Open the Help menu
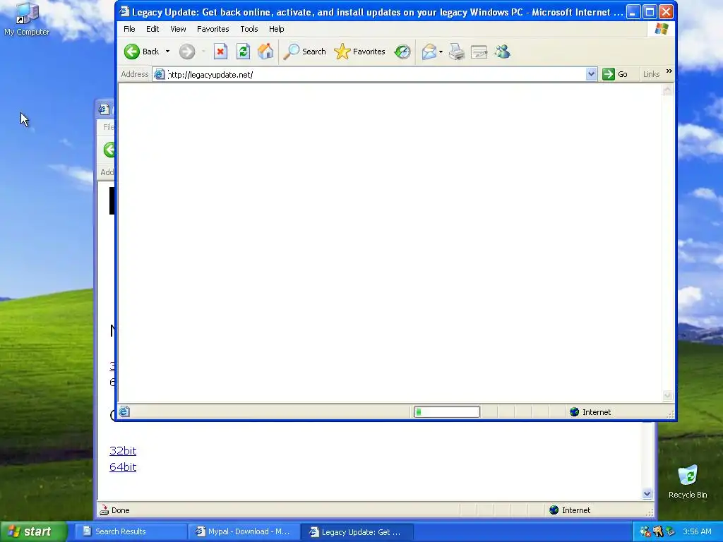 click(277, 29)
